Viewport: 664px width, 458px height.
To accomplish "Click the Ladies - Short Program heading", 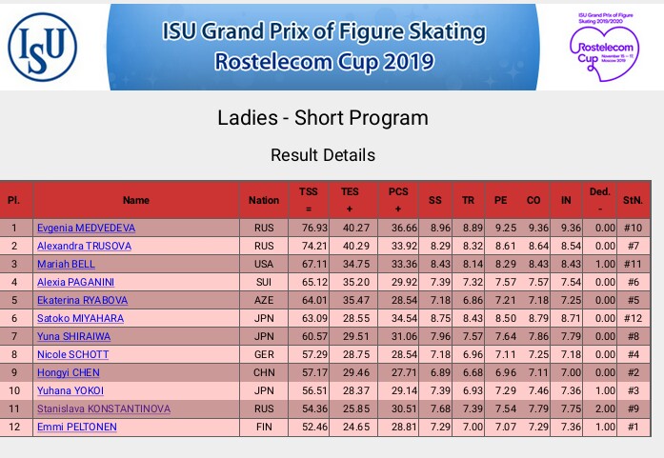I will click(323, 118).
